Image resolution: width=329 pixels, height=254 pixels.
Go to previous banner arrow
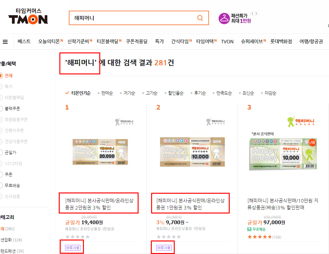click(x=253, y=14)
